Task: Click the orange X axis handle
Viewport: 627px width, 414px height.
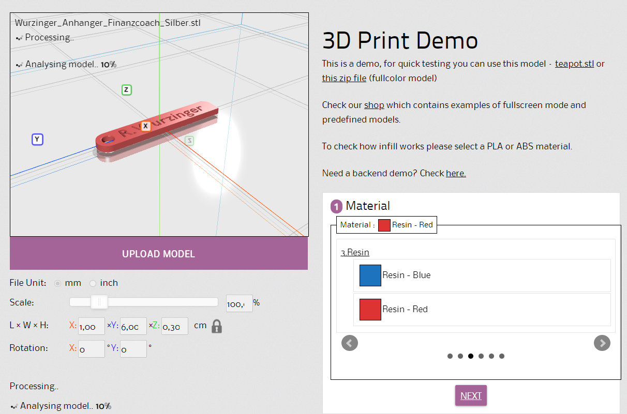Action: (146, 126)
